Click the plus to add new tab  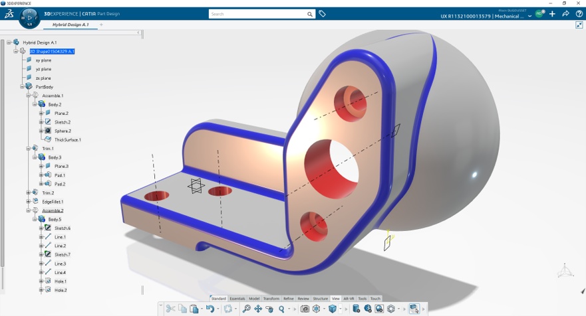click(x=101, y=25)
